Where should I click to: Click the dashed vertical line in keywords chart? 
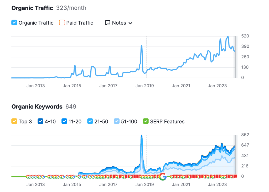pos(146,157)
